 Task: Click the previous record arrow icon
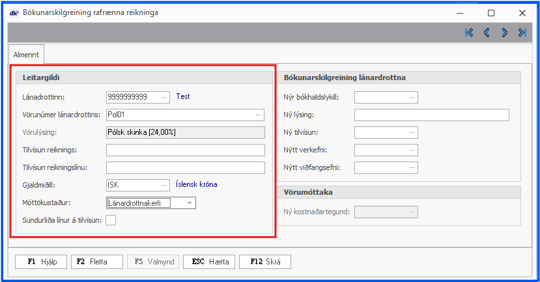(487, 33)
